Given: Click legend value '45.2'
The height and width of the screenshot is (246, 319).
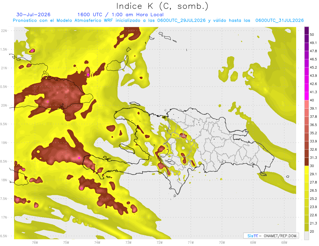Looking at the screenshot, I should coord(313,67).
